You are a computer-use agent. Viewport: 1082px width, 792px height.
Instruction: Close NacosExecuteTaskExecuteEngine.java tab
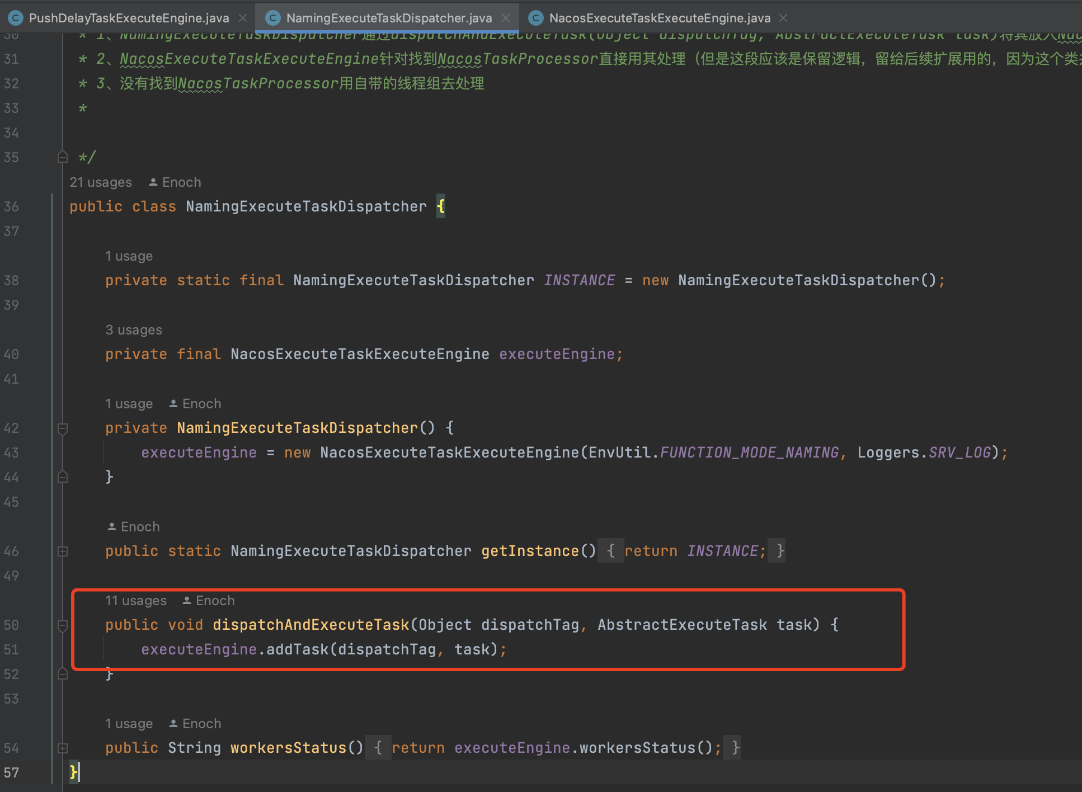(783, 18)
